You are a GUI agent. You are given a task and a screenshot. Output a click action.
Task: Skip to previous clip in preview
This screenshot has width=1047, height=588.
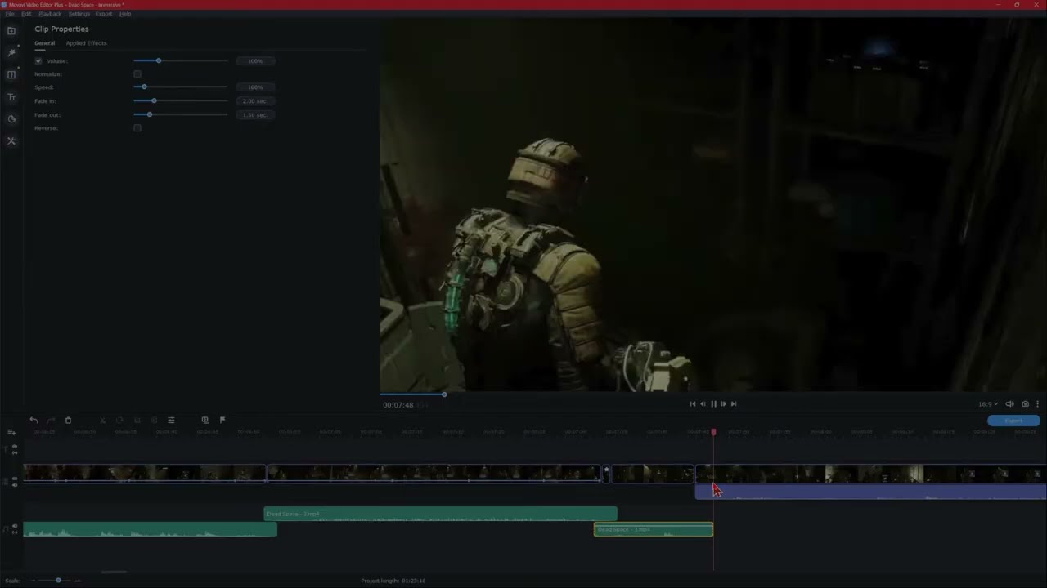point(693,404)
